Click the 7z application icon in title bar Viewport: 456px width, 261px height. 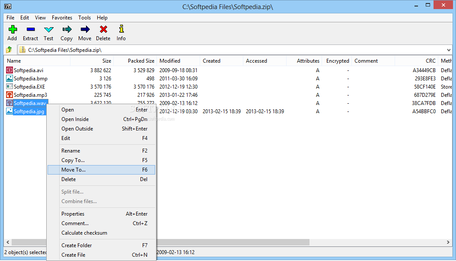8,6
